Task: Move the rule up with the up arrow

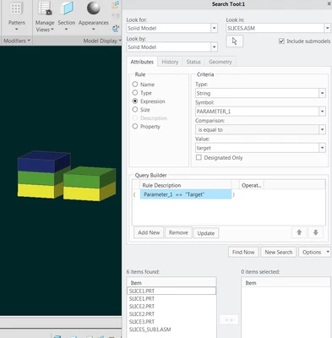Action: (299, 232)
